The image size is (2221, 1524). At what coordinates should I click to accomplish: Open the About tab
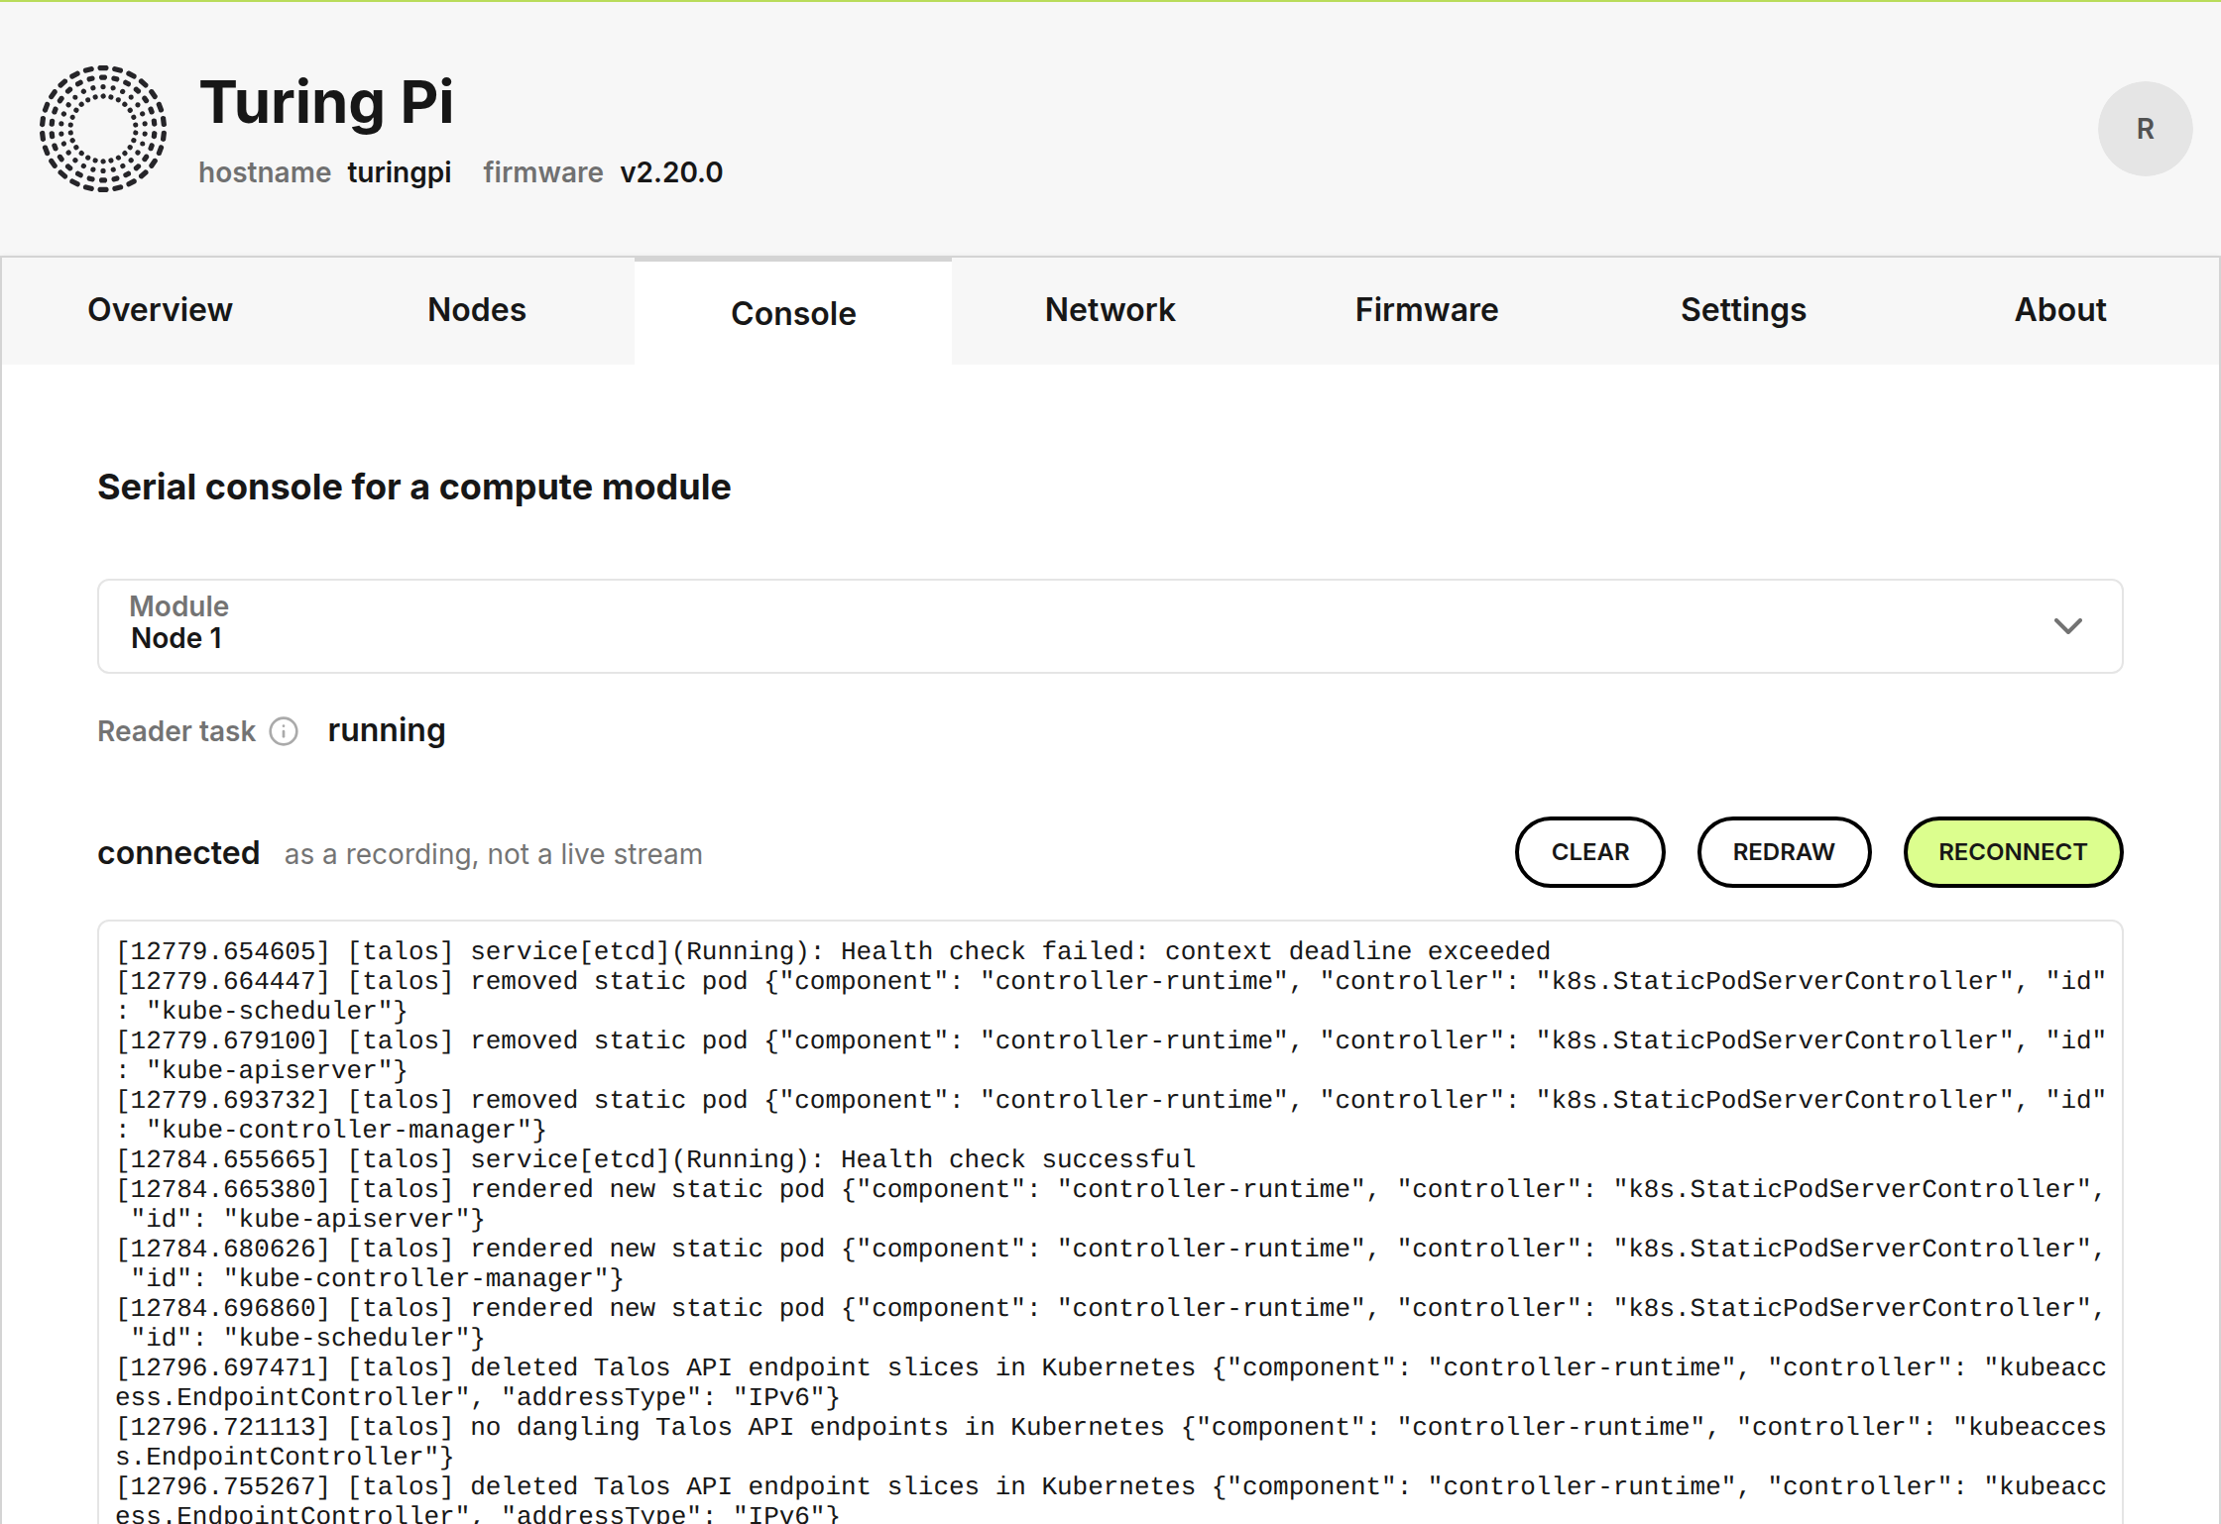[2060, 310]
